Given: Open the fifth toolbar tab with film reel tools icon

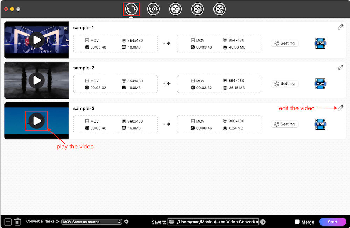Looking at the screenshot, I should 220,9.
